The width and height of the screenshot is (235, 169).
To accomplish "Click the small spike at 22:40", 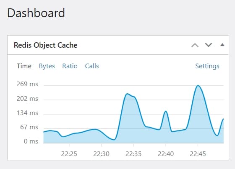I will [x=166, y=111].
